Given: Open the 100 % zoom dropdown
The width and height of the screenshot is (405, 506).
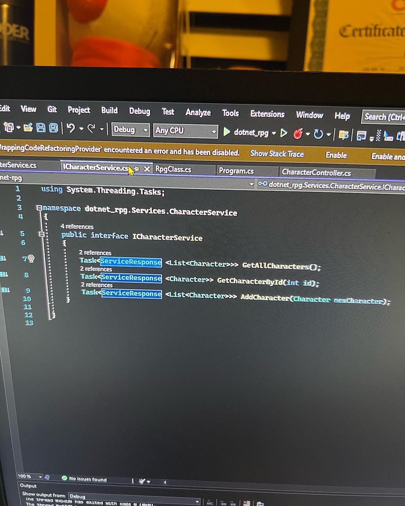Looking at the screenshot, I should tap(30, 476).
